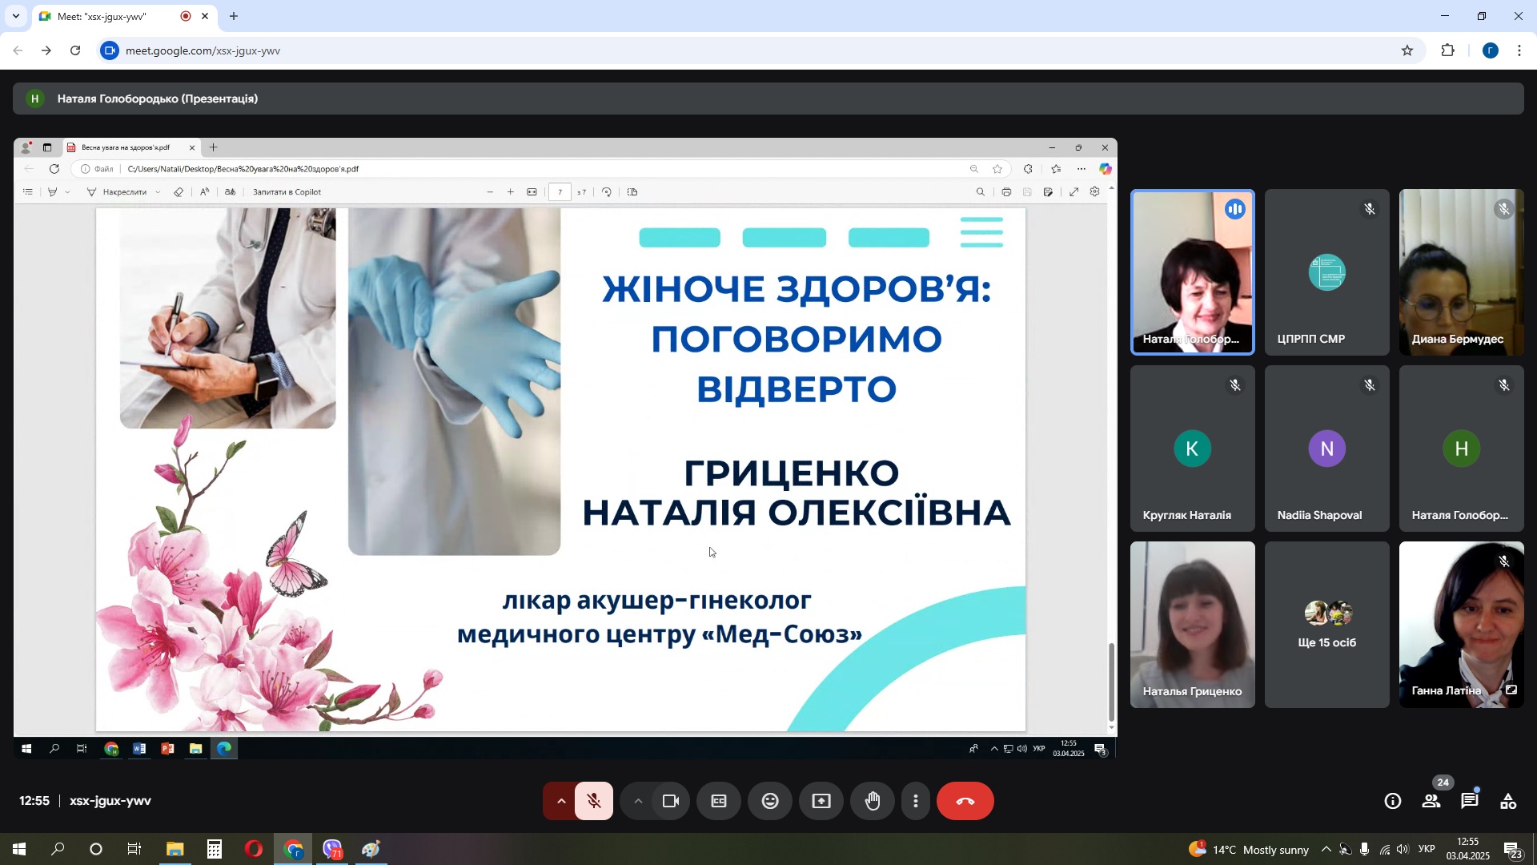Open weather widget 14°C Mostly sunny
The height and width of the screenshot is (865, 1537).
tap(1249, 850)
